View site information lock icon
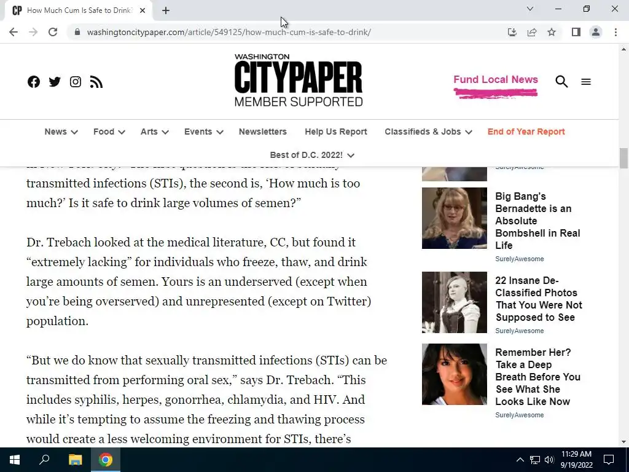Viewport: 629px width, 472px height. pyautogui.click(x=78, y=32)
